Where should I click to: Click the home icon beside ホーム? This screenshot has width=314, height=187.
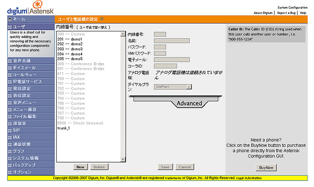(10, 19)
